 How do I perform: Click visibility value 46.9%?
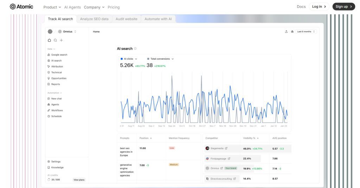point(247,149)
